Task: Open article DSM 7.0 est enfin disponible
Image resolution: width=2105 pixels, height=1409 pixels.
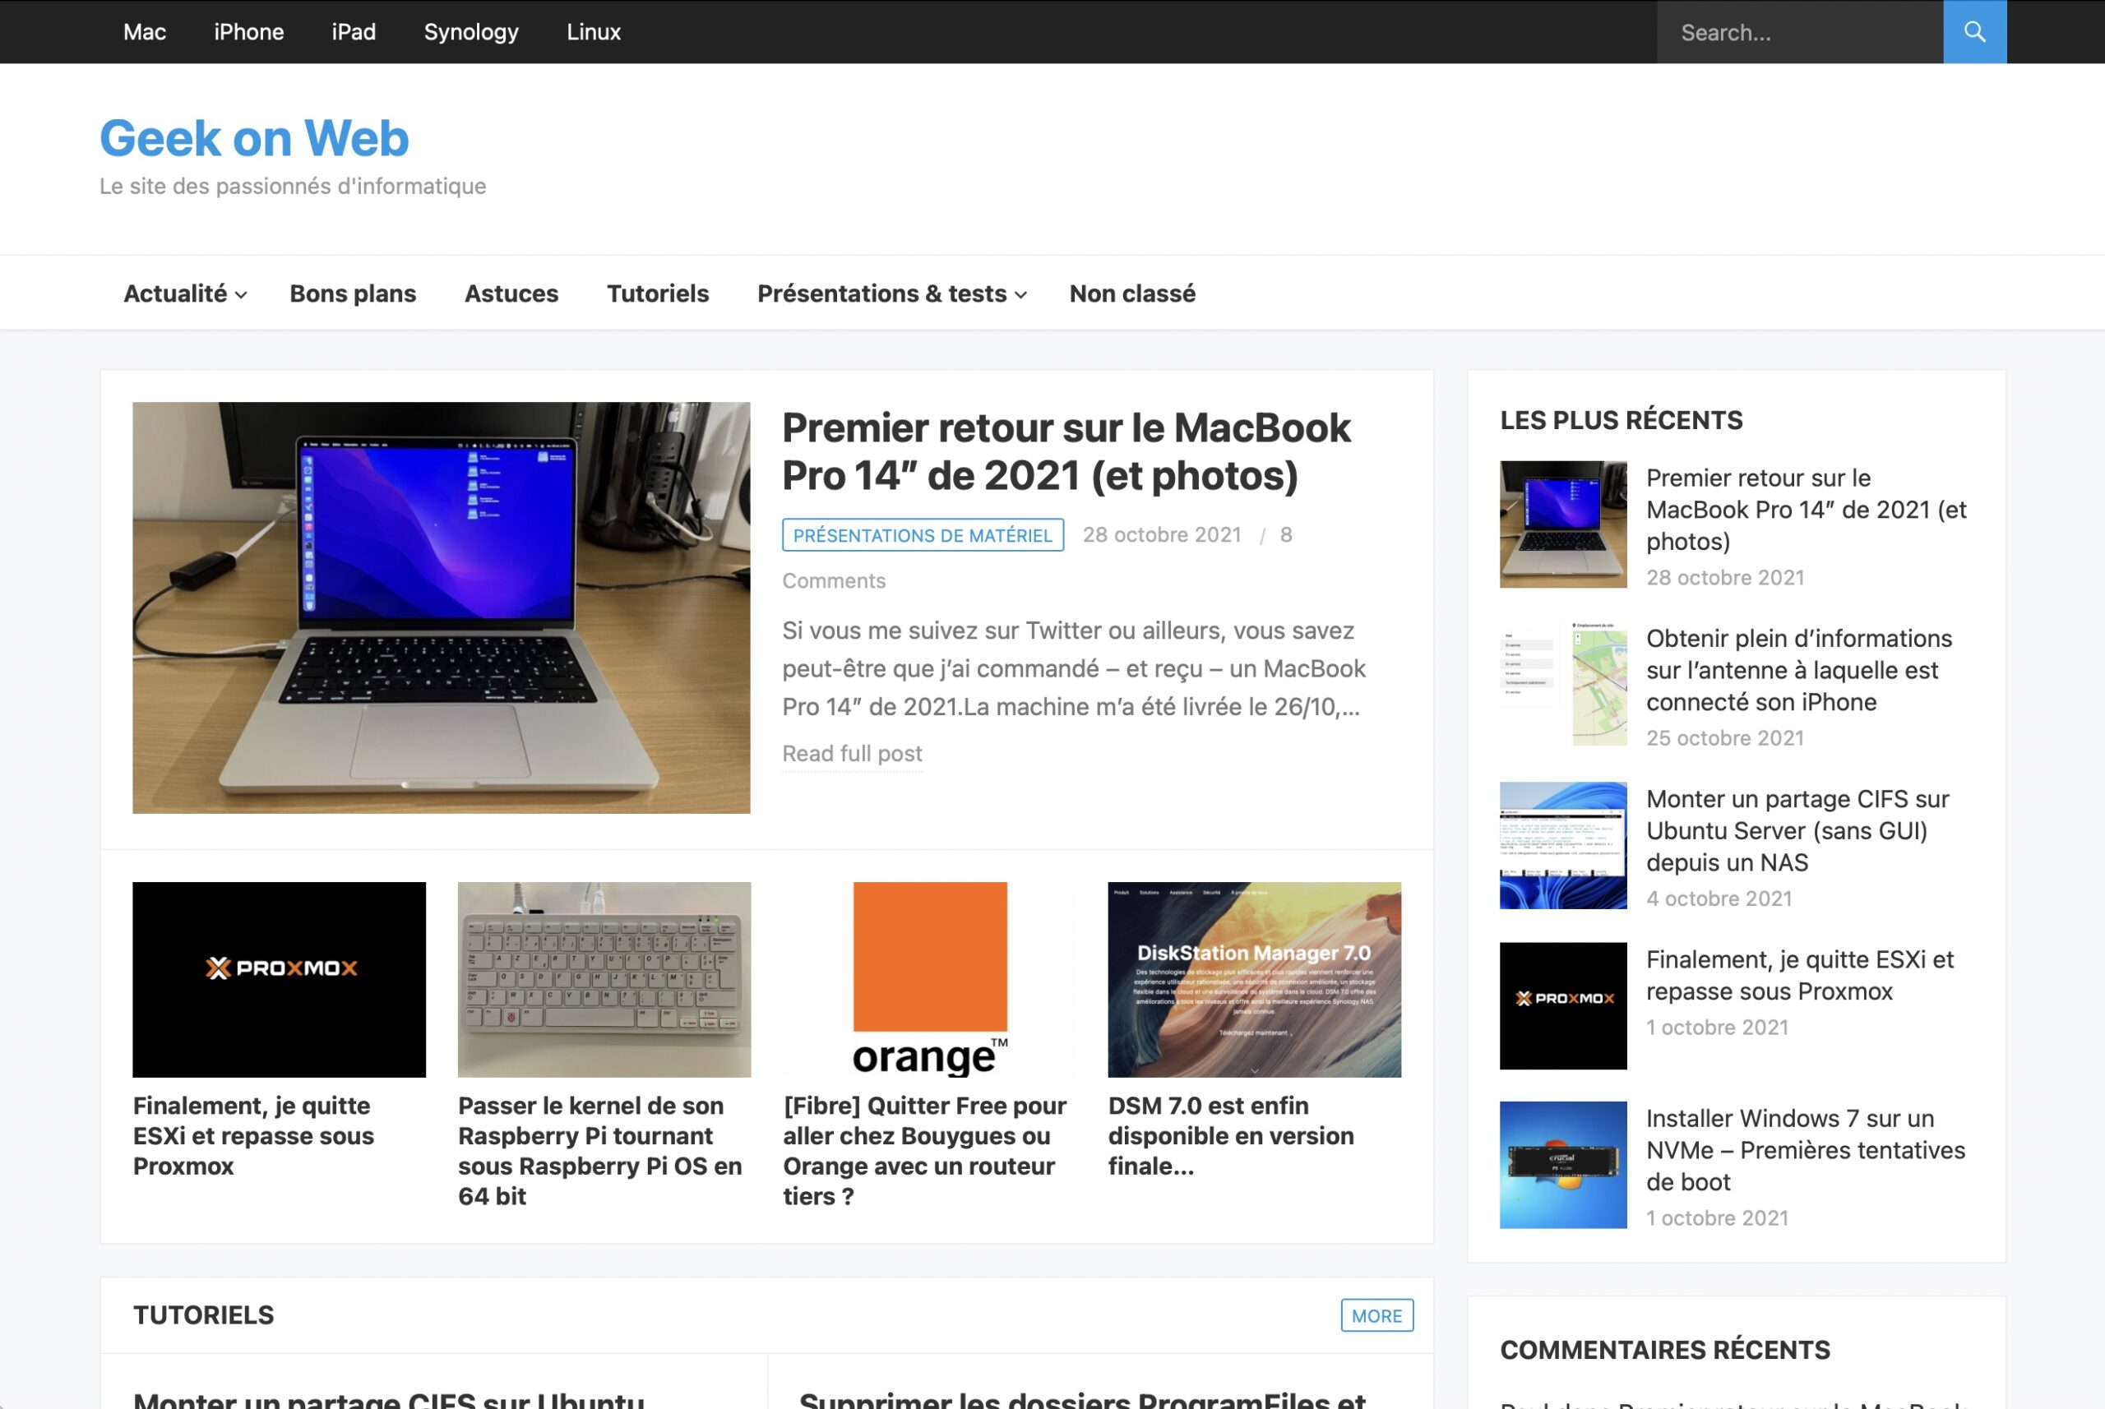Action: 1232,1136
